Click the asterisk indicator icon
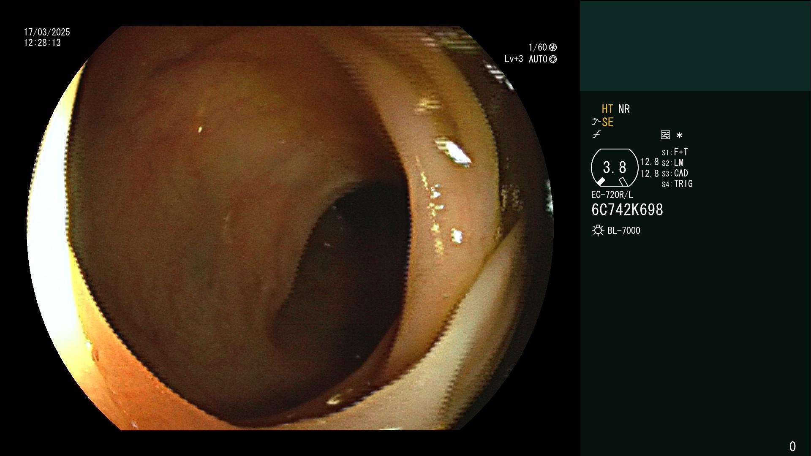The height and width of the screenshot is (456, 811). (x=679, y=136)
